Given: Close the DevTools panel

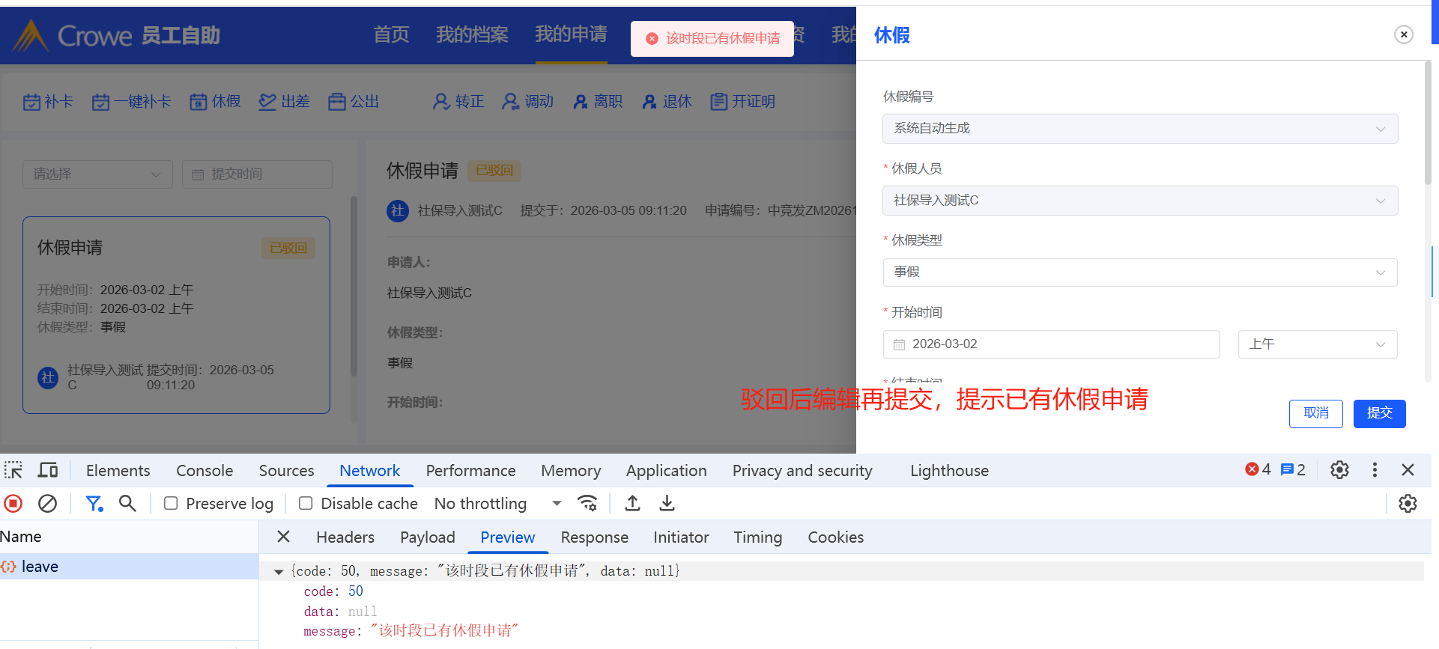Looking at the screenshot, I should pyautogui.click(x=1408, y=470).
